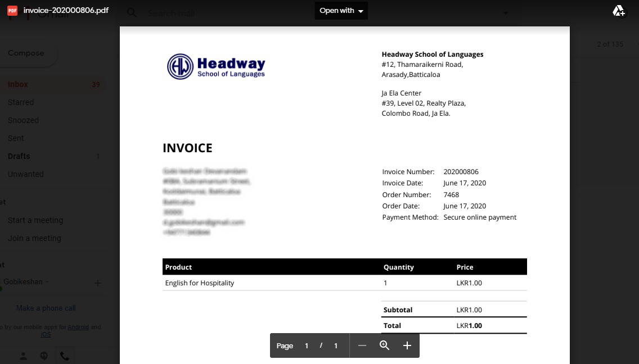The image size is (639, 364).
Task: Click order number 7468
Action: click(451, 194)
